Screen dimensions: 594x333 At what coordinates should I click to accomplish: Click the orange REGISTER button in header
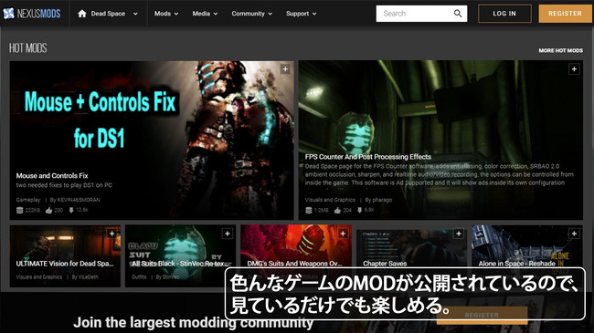click(565, 14)
